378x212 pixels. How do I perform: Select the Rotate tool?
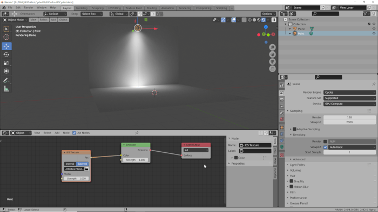[6, 55]
